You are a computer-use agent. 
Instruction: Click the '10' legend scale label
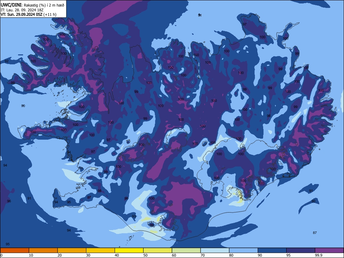coord(31,255)
